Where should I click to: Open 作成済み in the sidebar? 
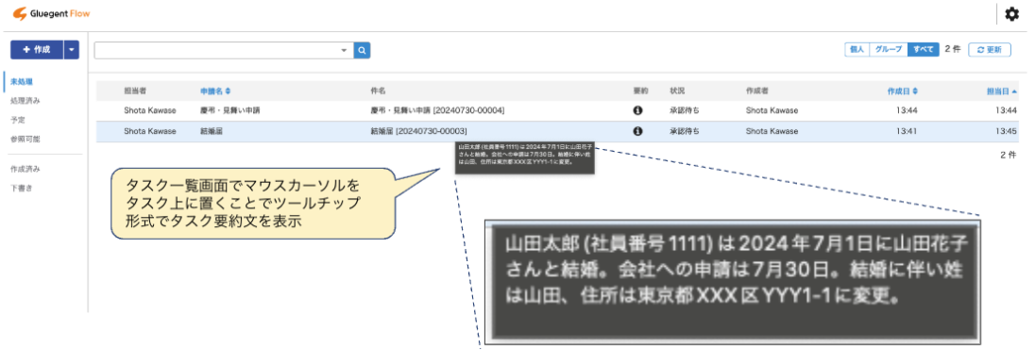(x=25, y=169)
